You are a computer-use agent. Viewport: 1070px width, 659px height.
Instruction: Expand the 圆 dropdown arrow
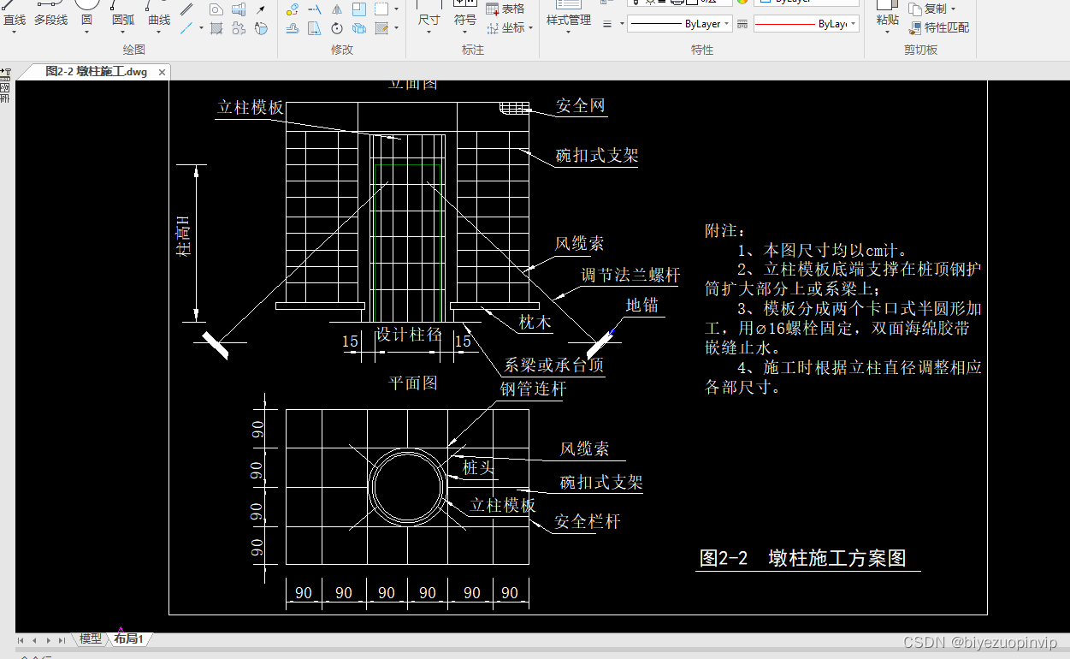[x=86, y=33]
